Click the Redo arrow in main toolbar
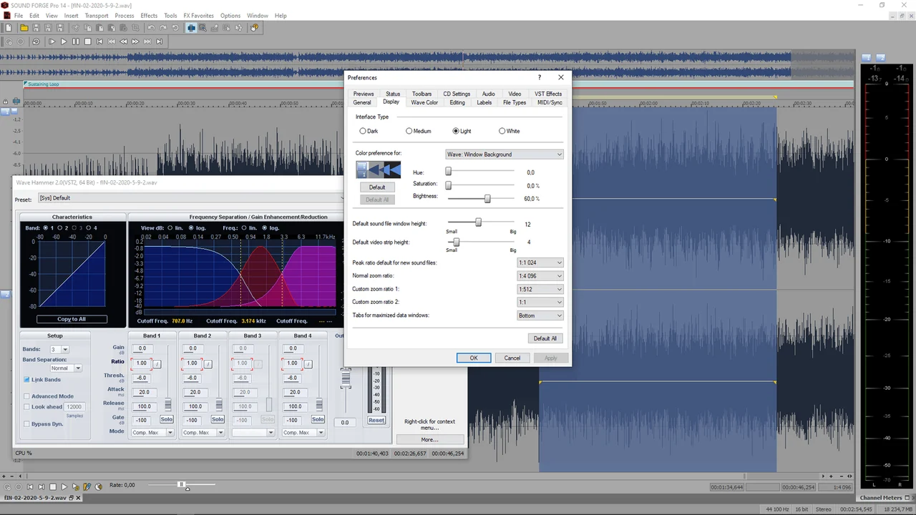The height and width of the screenshot is (515, 916). click(162, 28)
